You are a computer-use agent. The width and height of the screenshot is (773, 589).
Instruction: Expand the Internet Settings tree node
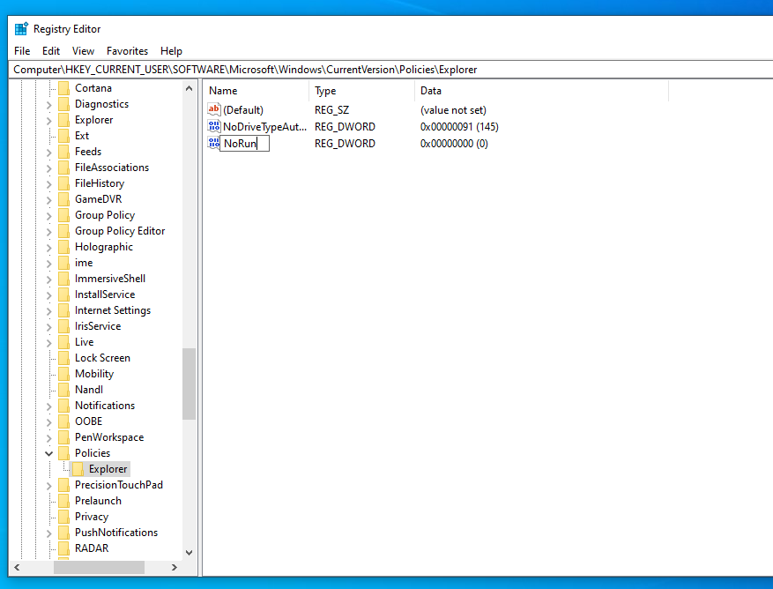coord(49,310)
